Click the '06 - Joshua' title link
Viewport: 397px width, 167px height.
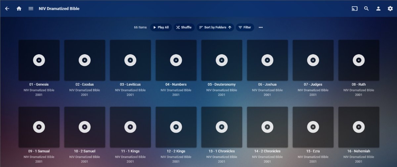(267, 84)
